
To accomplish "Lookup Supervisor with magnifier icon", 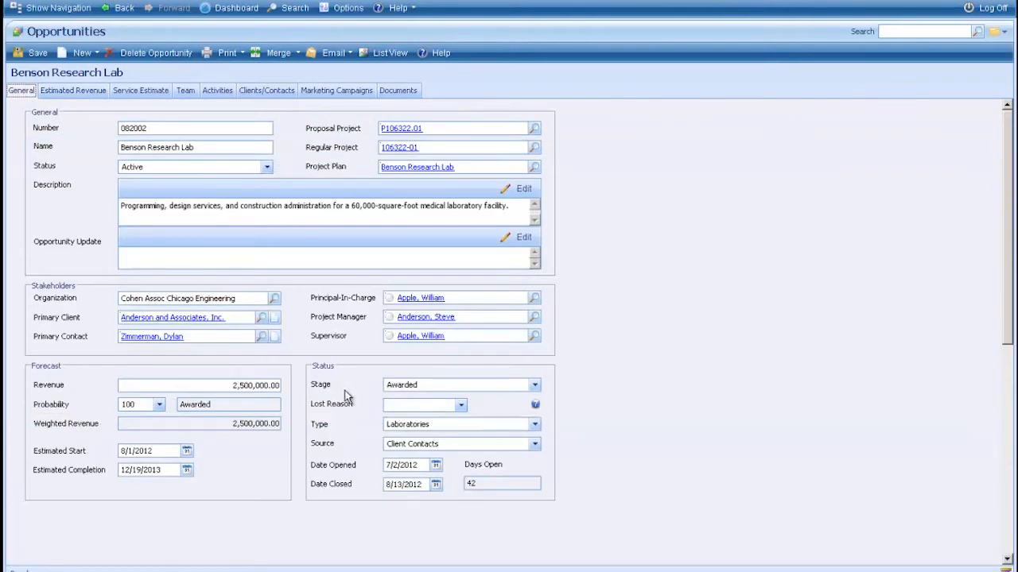I will [x=534, y=336].
